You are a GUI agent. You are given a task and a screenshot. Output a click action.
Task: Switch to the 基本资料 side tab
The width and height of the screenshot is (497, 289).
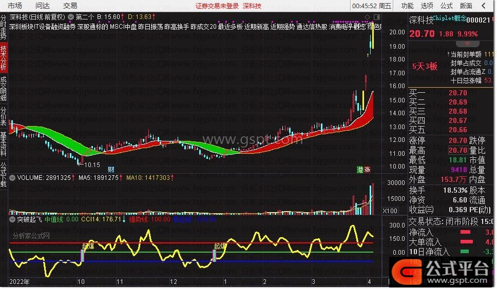point(3,144)
